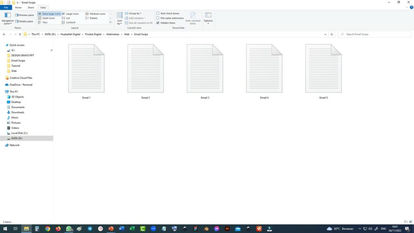Uncheck the Hidden items checkbox
This screenshot has width=414, height=233.
click(x=158, y=23)
